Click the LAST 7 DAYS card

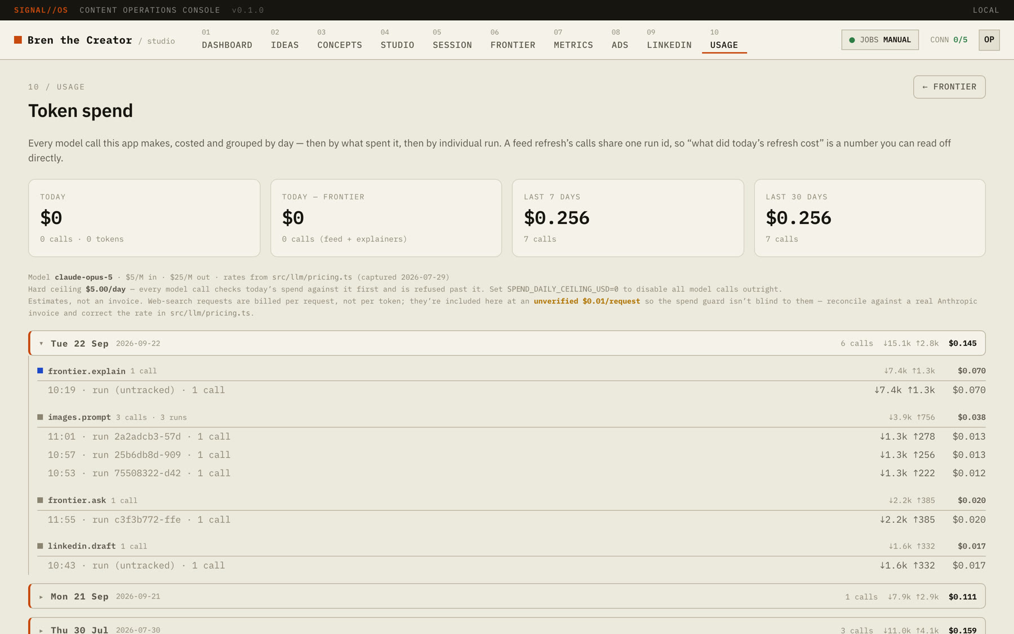(x=628, y=218)
